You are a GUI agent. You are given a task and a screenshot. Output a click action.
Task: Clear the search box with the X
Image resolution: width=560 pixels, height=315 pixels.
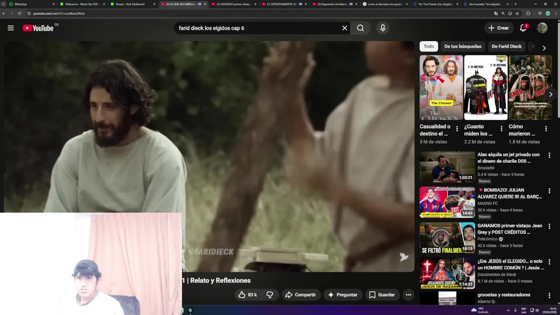(344, 28)
